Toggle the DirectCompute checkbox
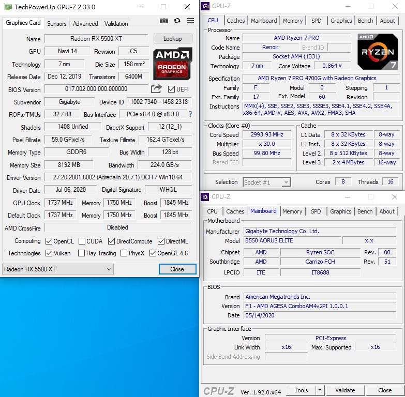Screen dimensions: 405x397 111,241
